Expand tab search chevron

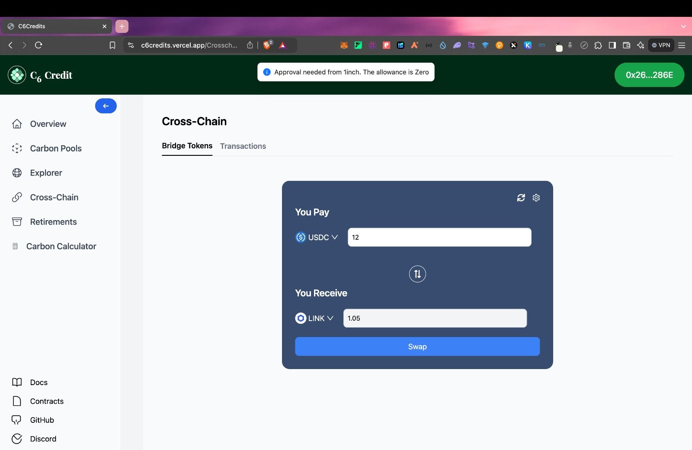pos(683,26)
